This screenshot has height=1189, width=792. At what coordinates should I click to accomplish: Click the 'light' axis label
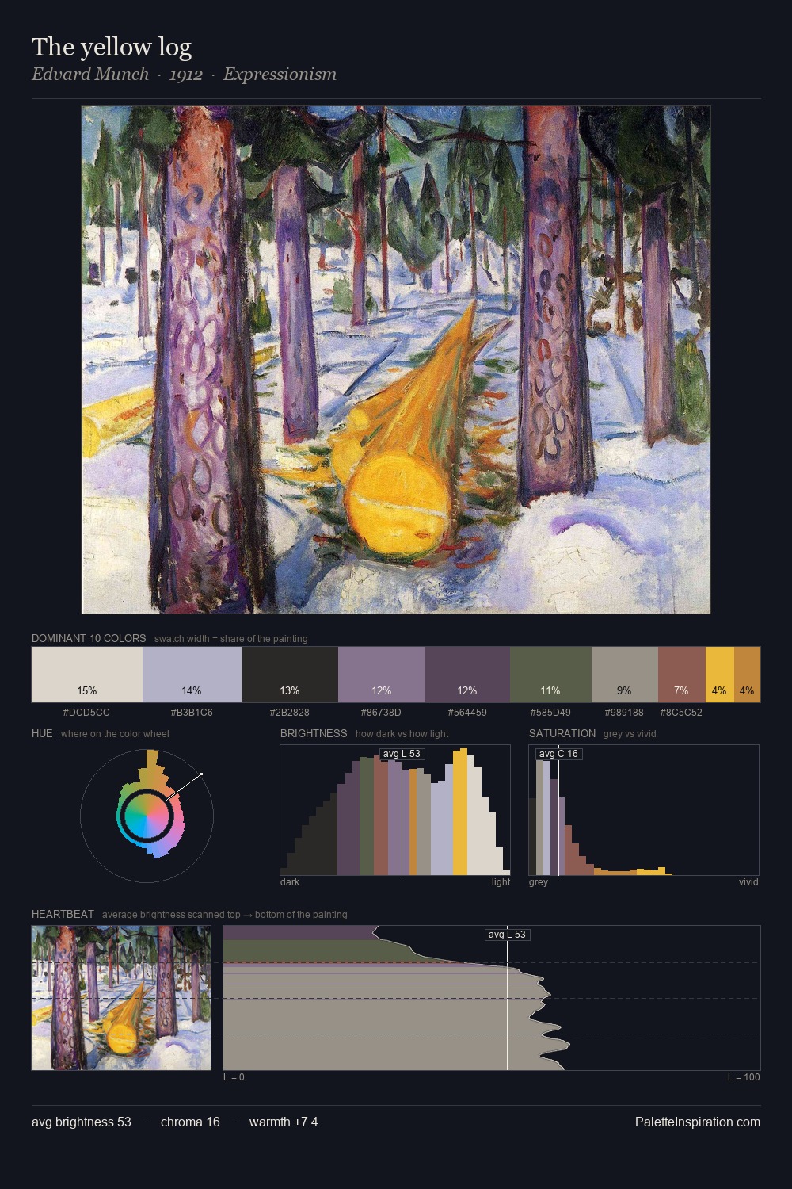501,882
